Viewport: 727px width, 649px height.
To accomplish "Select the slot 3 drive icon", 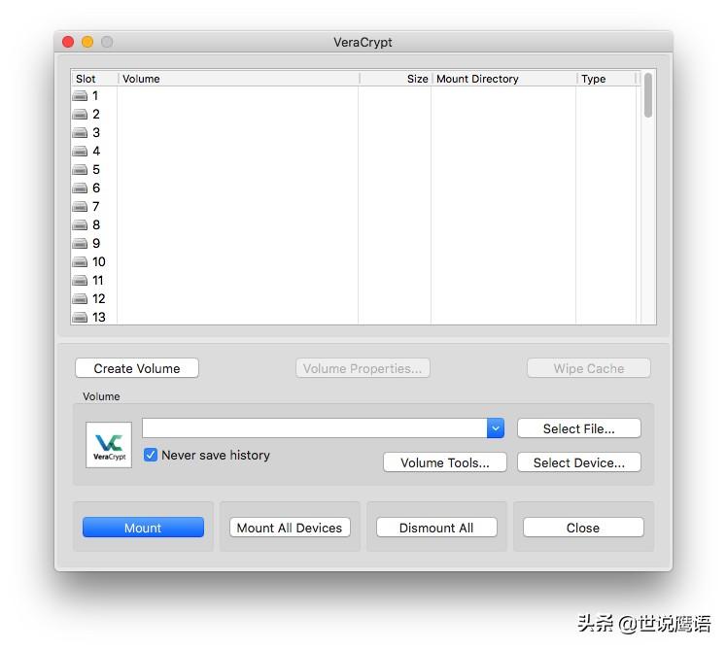I will click(x=80, y=133).
